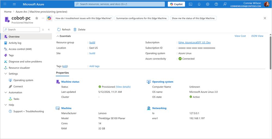
Task: Open Overview in the sidebar
Action: [26, 36]
